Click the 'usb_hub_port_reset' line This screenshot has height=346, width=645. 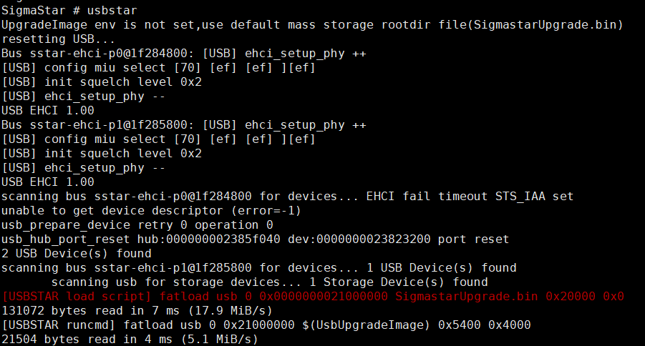(255, 239)
